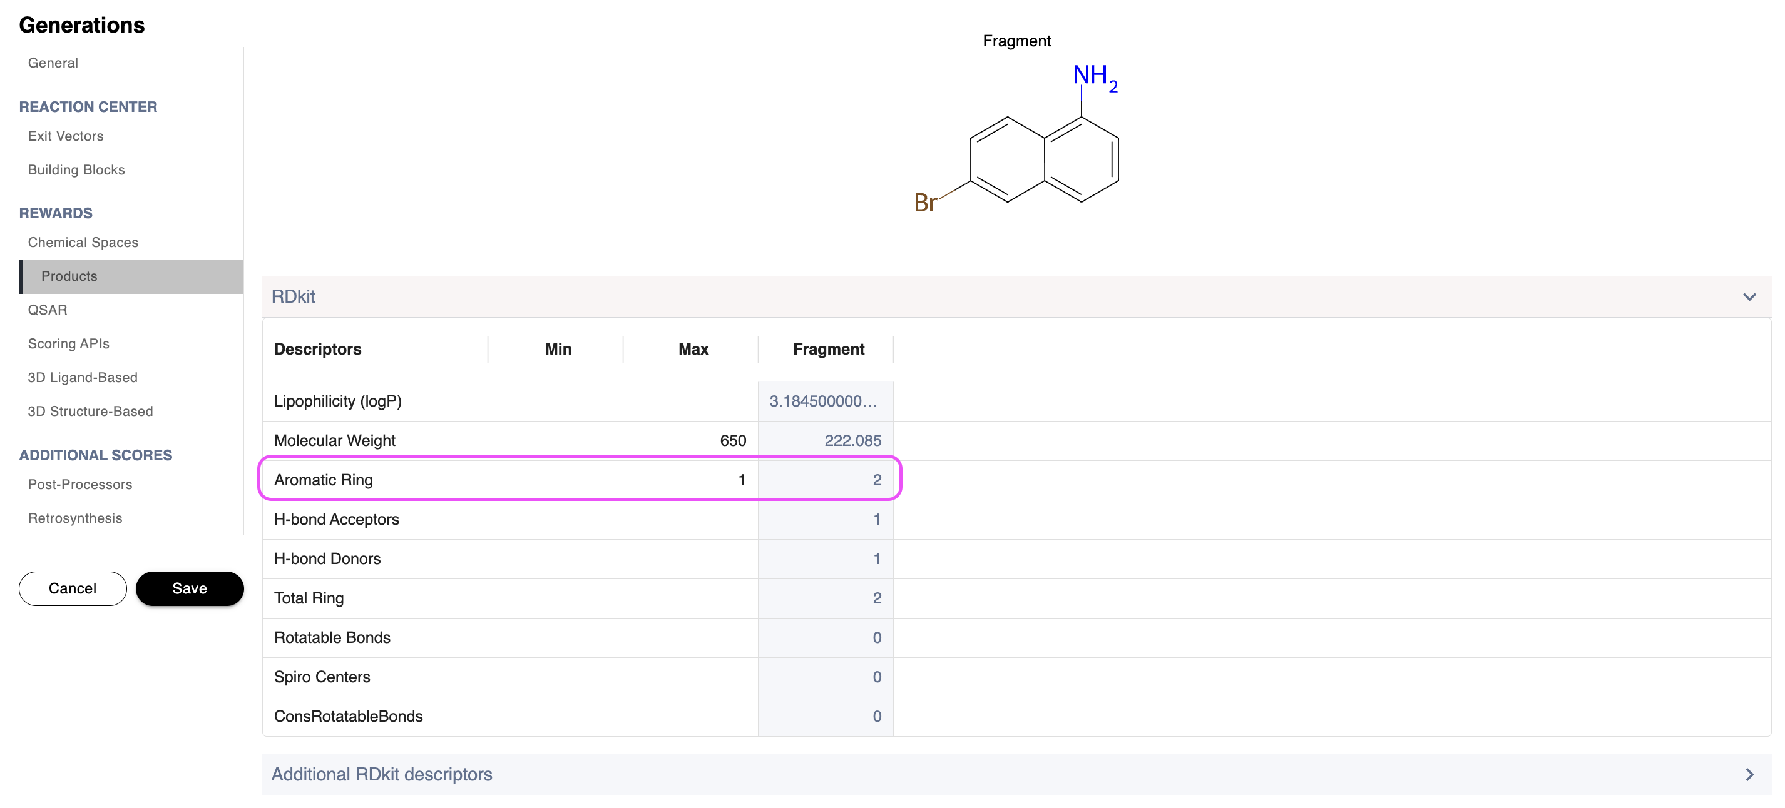The height and width of the screenshot is (808, 1785).
Task: Click the H-bond Acceptors descriptor label
Action: tap(337, 520)
